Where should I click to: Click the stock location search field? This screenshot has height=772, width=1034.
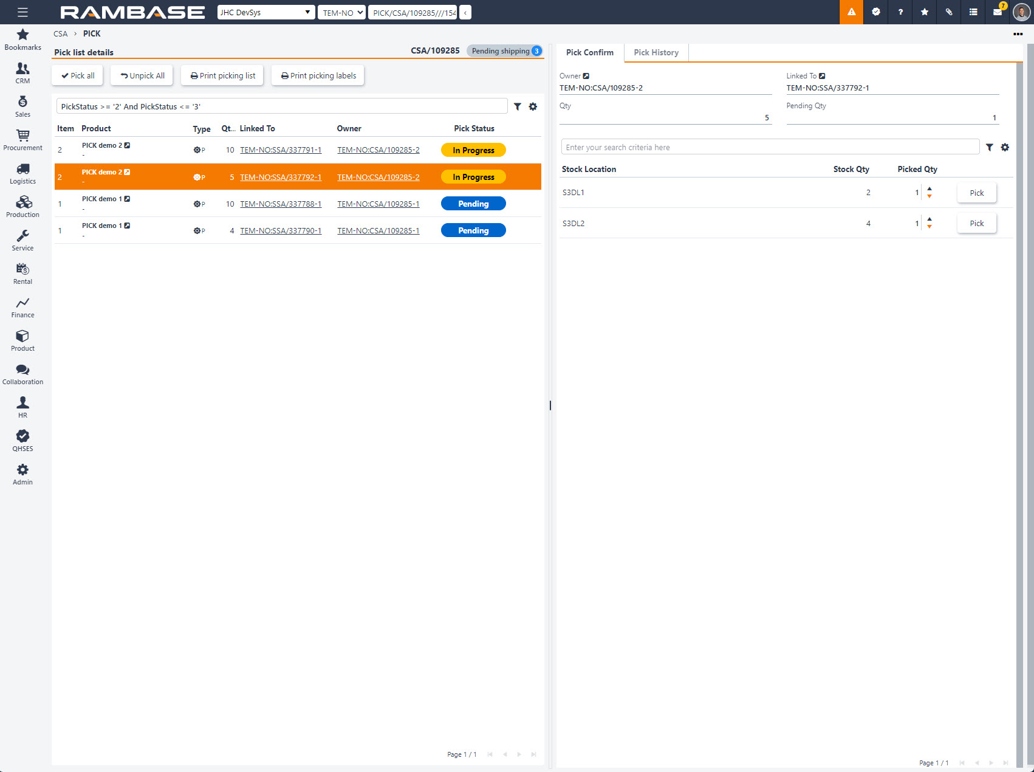coord(769,147)
